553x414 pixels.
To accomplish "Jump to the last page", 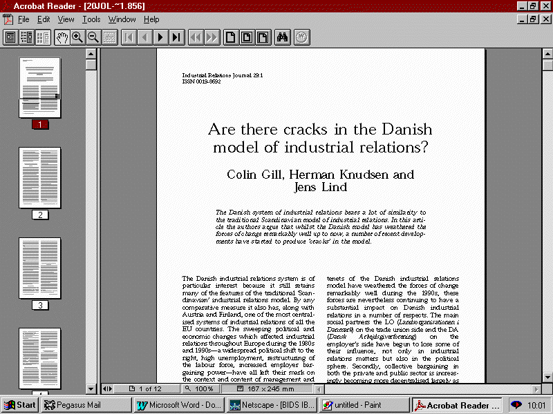I will (177, 37).
